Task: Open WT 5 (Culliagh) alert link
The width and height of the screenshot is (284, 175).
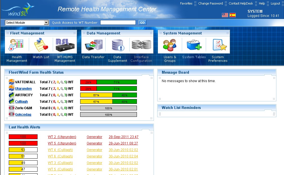Action: point(60,169)
